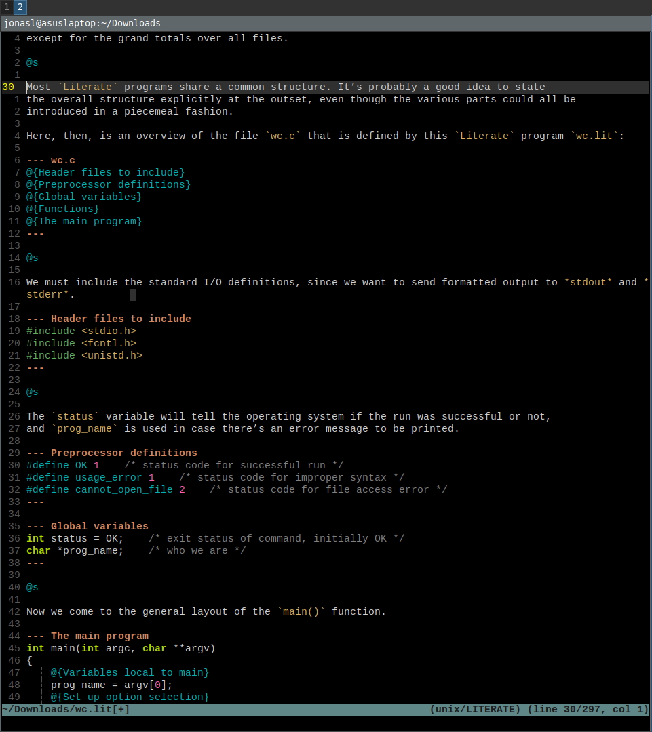This screenshot has height=732, width=652.
Task: Place cursor on '--- Preprocessor definitions' heading
Action: (112, 453)
